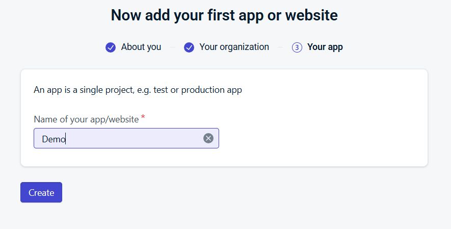
Task: Select the Your app step label
Action: [x=325, y=47]
